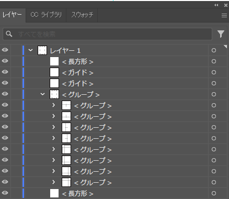Collapse panel using double-arrow icon

216,5
